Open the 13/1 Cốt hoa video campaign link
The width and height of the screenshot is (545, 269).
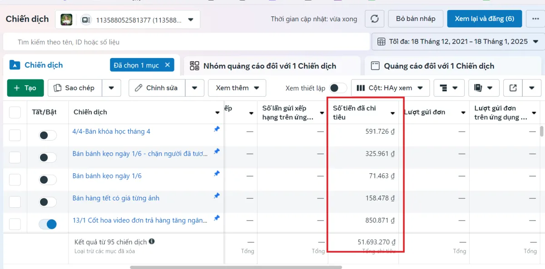pos(140,220)
